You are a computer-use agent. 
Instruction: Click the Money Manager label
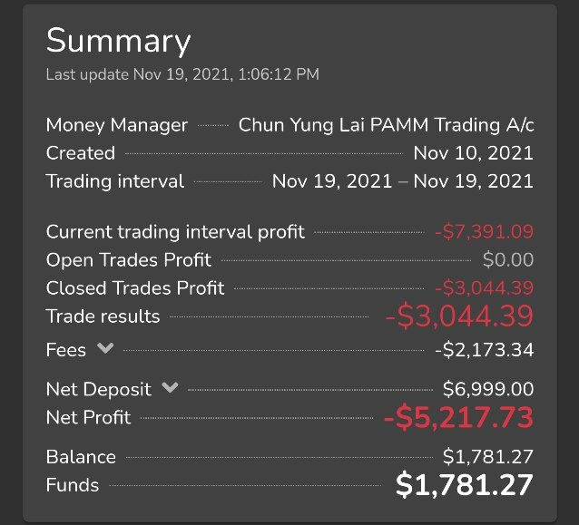click(x=117, y=125)
